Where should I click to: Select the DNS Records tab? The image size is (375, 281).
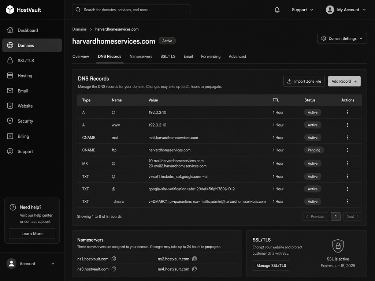pyautogui.click(x=109, y=56)
